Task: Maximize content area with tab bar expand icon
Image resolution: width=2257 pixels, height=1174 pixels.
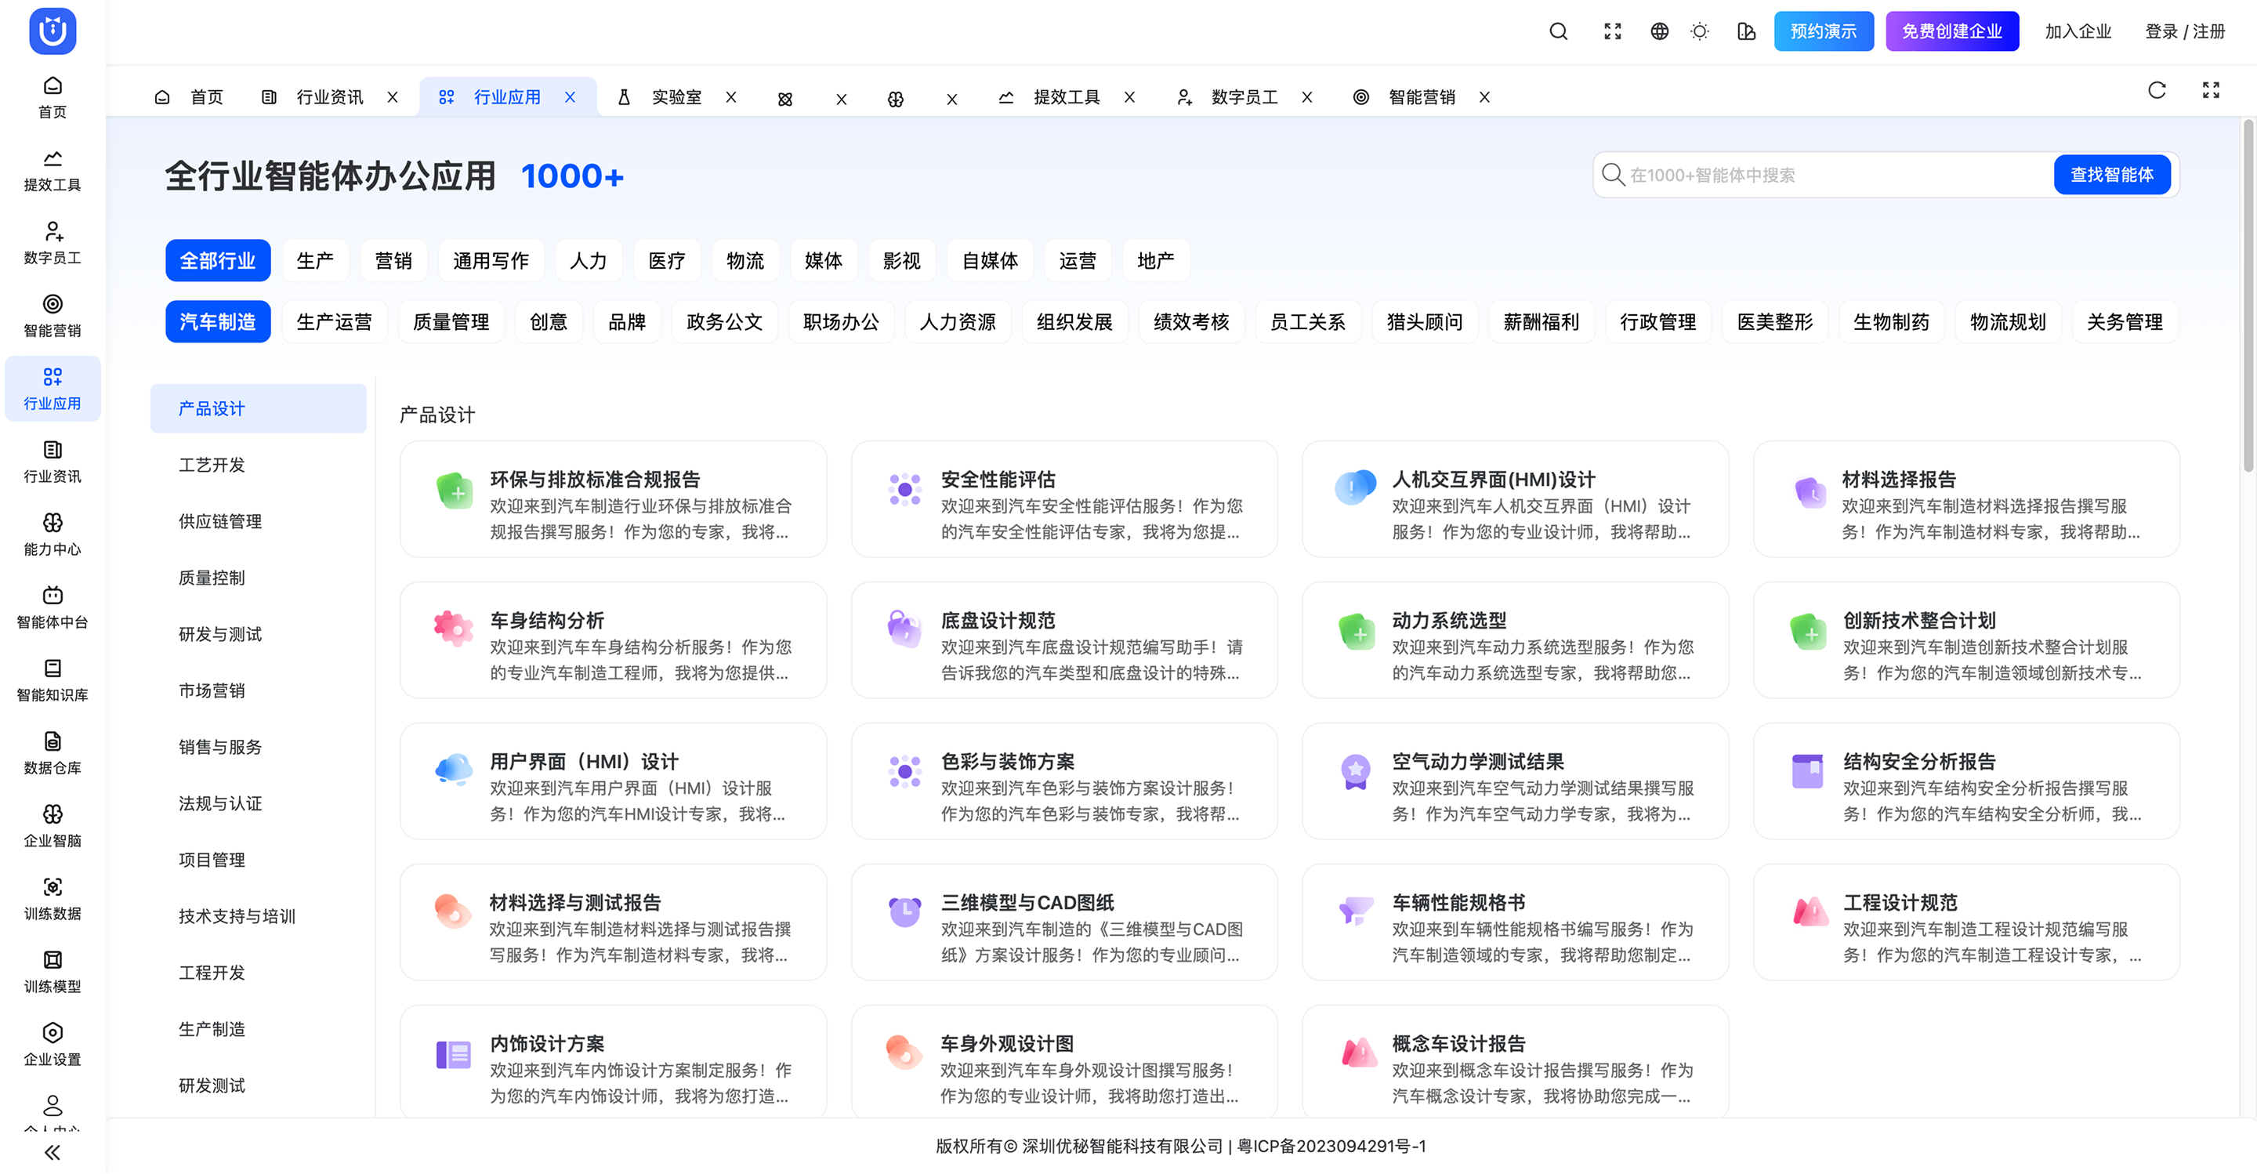Action: (2211, 90)
